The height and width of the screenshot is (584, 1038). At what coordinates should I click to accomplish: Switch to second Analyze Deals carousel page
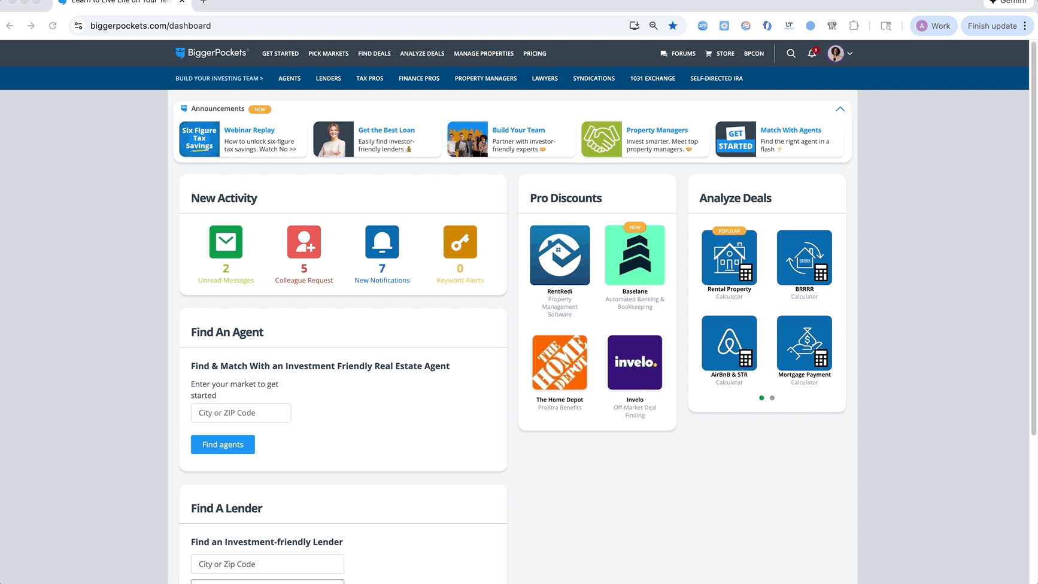772,398
